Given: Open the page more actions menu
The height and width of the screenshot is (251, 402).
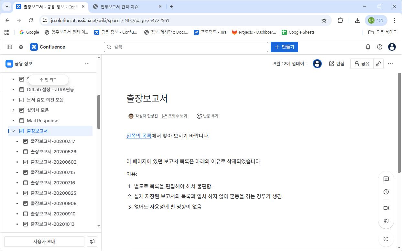Looking at the screenshot, I should pyautogui.click(x=391, y=64).
